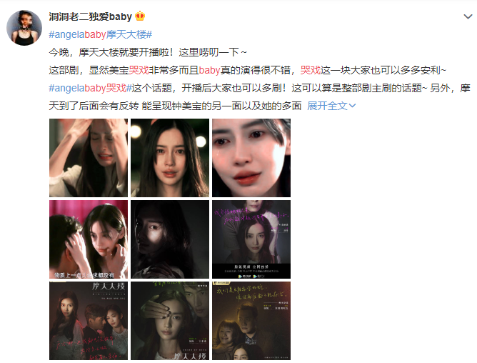This screenshot has height=363, width=477.
Task: Open the poster's round profile avatar
Action: point(24,28)
